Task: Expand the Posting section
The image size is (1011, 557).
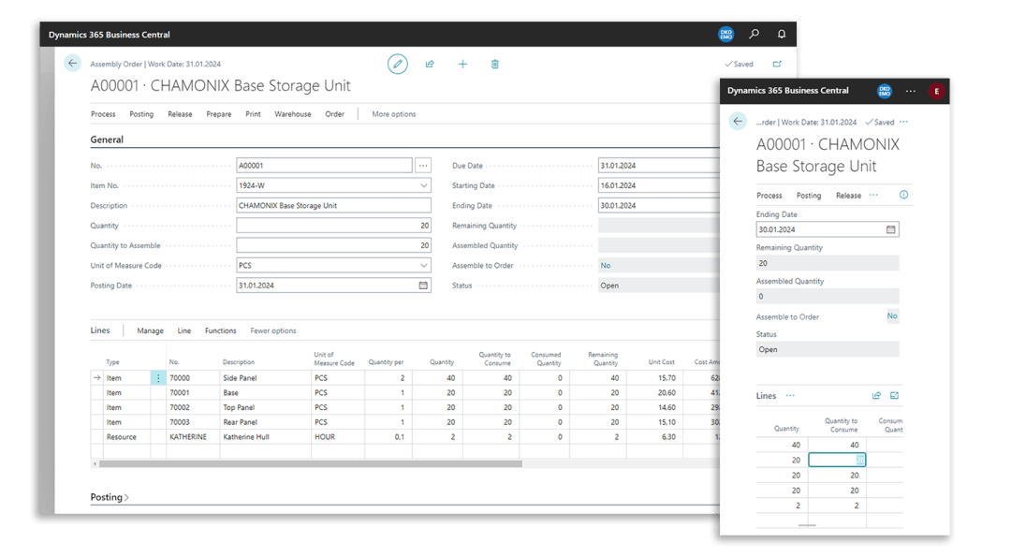Action: [110, 497]
